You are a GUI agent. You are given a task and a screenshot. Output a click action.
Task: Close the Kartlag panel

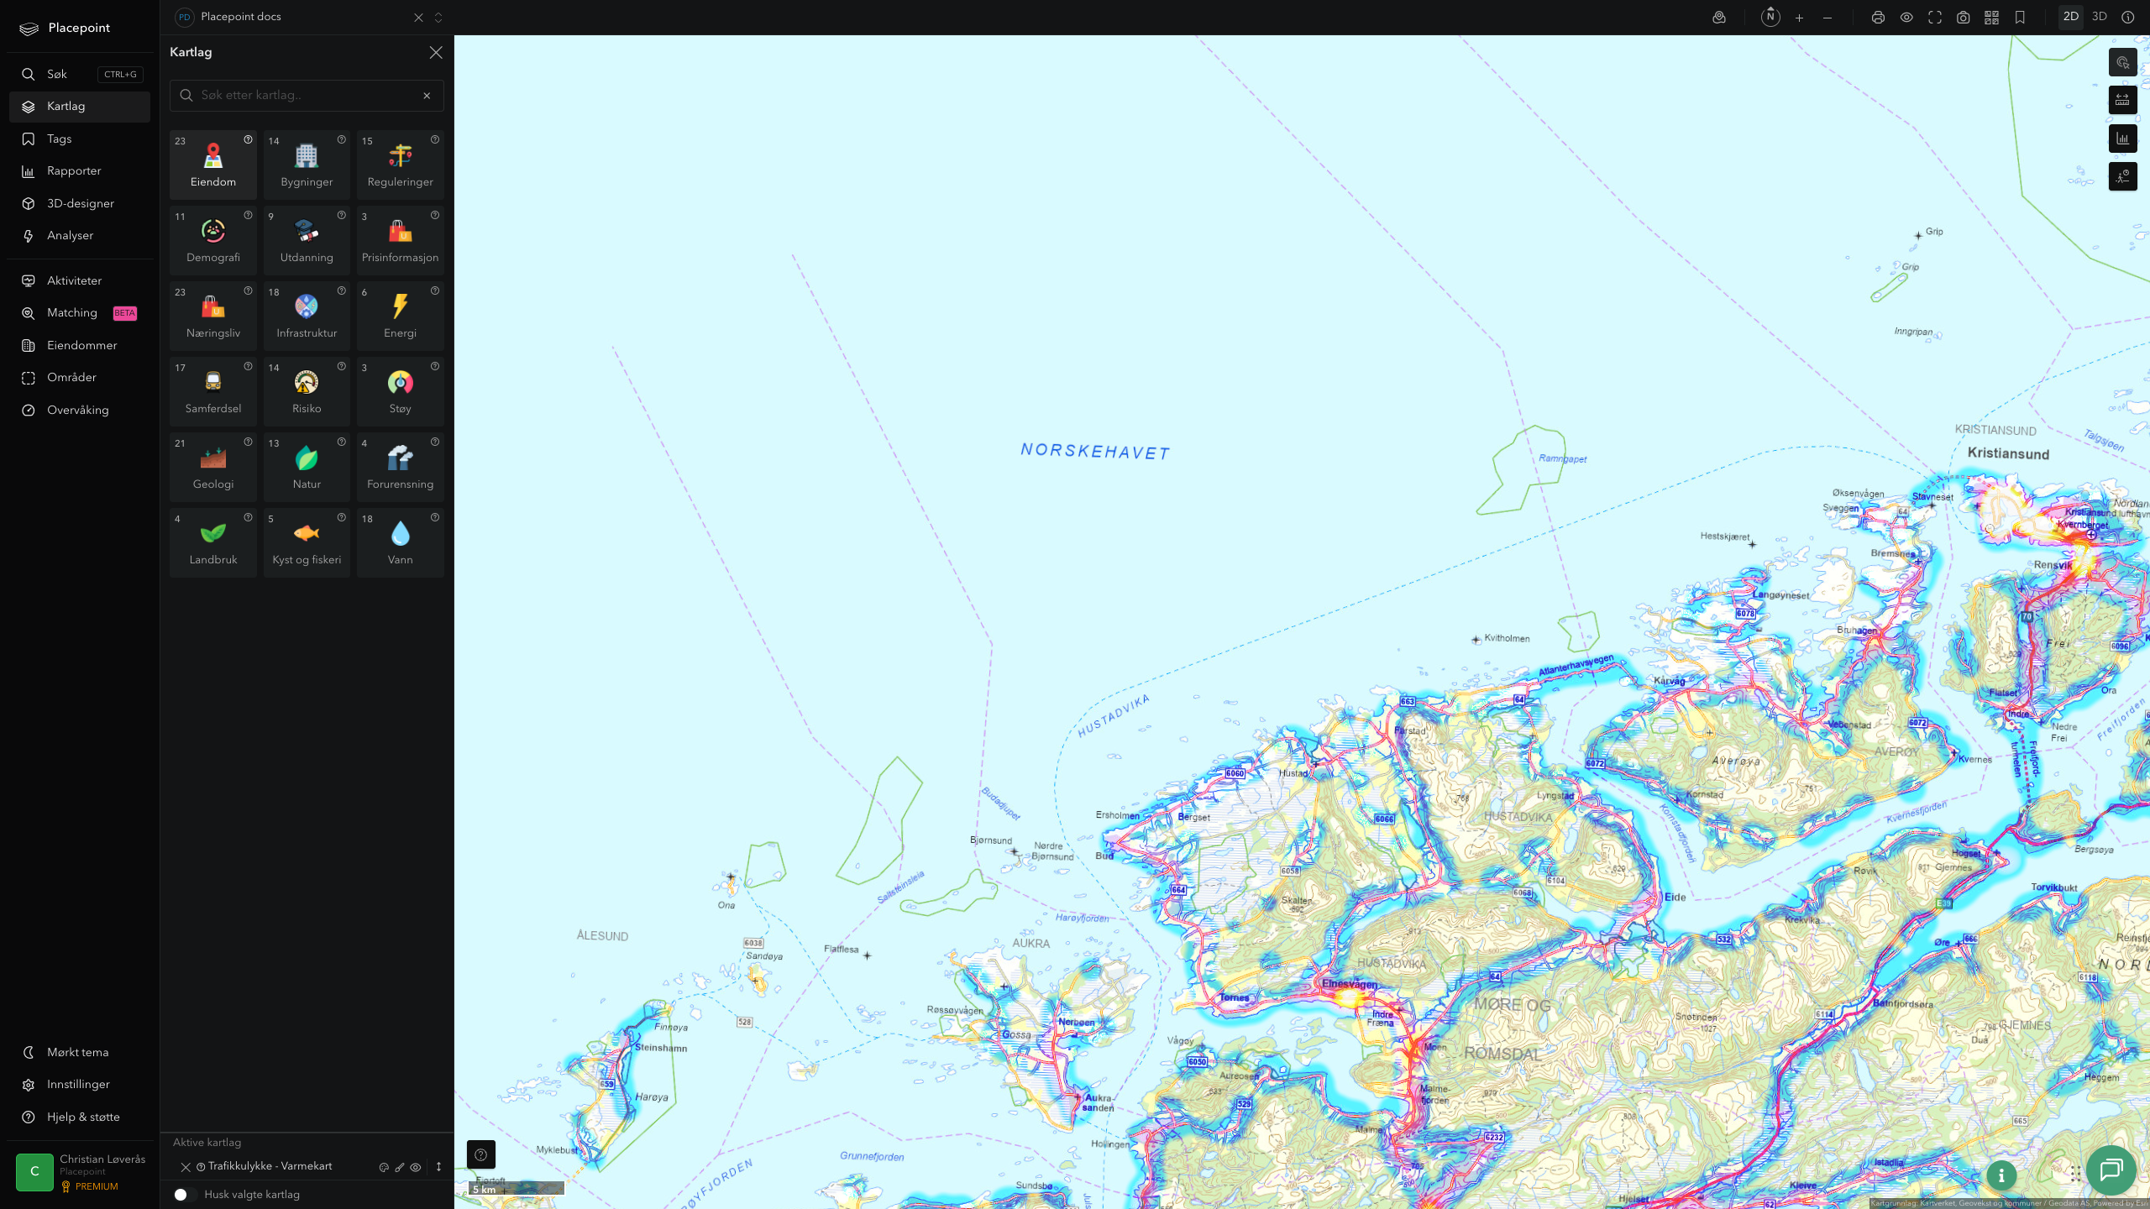point(436,53)
